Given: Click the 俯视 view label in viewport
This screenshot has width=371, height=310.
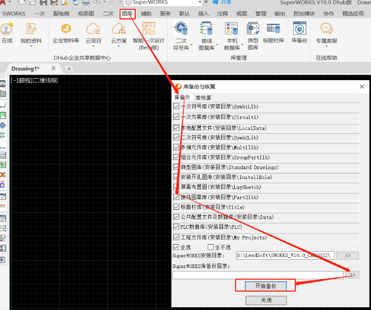Looking at the screenshot, I should pyautogui.click(x=25, y=81).
